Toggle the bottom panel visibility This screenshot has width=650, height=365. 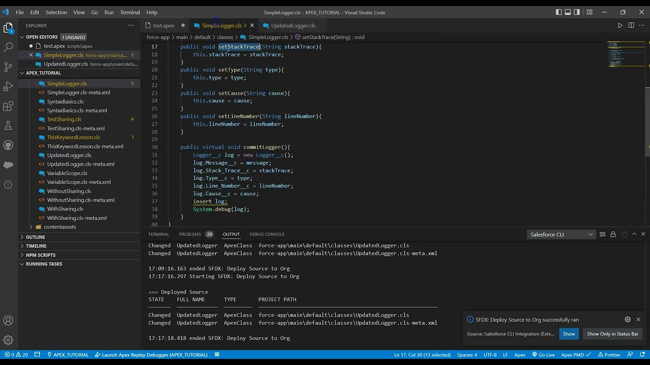coord(568,12)
